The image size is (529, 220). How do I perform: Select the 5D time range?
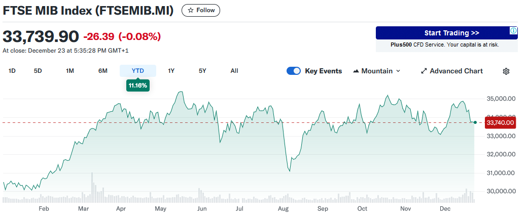(x=38, y=71)
